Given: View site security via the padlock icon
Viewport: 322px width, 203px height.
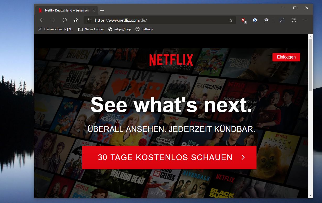Looking at the screenshot, I should (x=89, y=20).
